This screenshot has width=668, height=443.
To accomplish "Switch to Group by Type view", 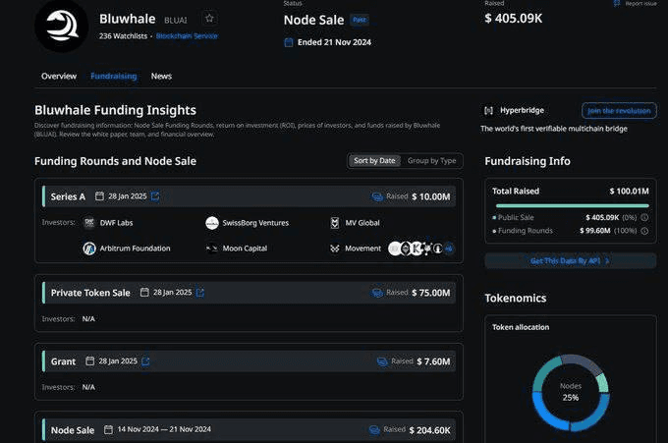I will pyautogui.click(x=431, y=161).
